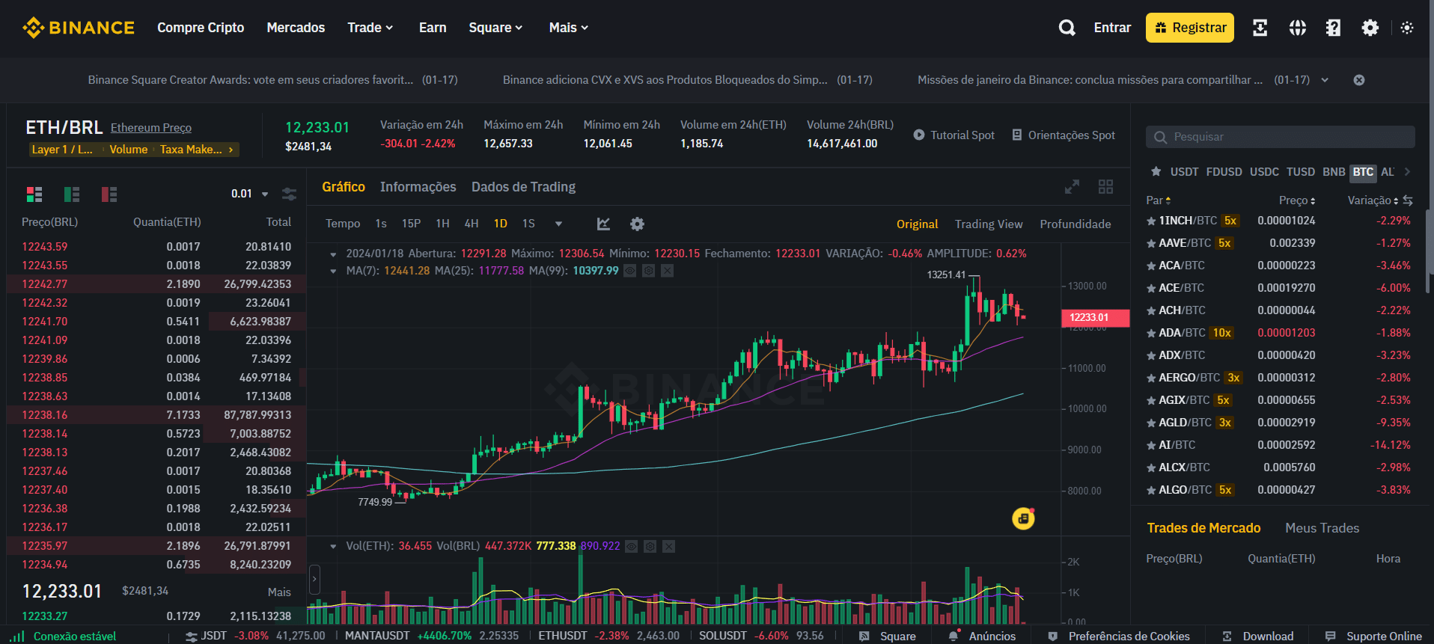The height and width of the screenshot is (644, 1434).
Task: Click Entrar to log in
Action: tap(1112, 28)
